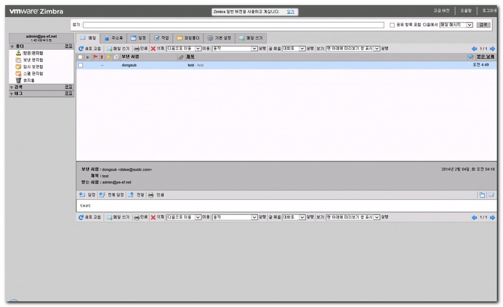Toggle the select-all checkbox in list header
The width and height of the screenshot is (503, 307).
(x=80, y=57)
